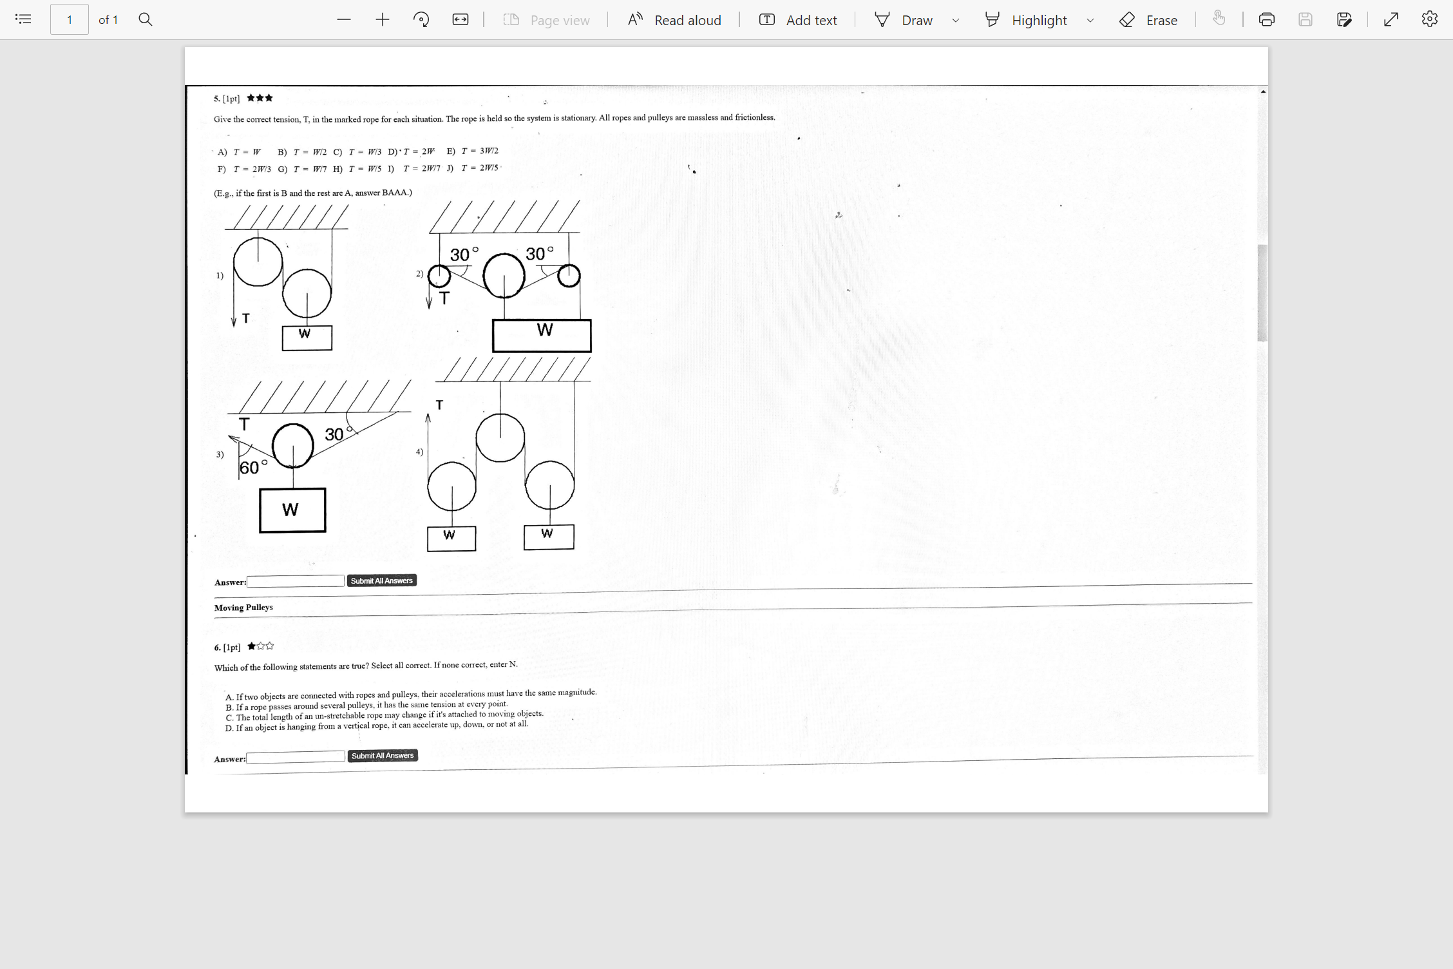The height and width of the screenshot is (969, 1453).
Task: Click the Draw tool in toolbar
Action: pyautogui.click(x=916, y=19)
